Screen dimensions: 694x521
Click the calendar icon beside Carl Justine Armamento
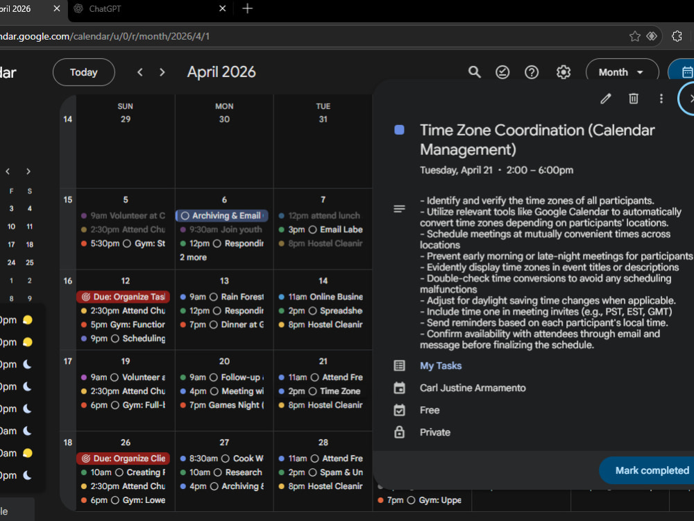399,388
